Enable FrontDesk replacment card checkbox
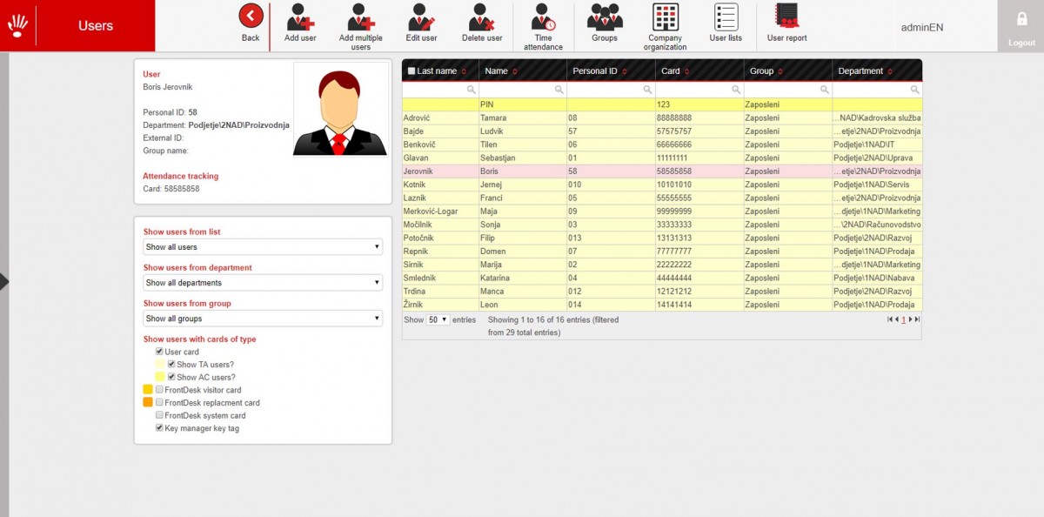Screen dimensions: 1044x517 (x=159, y=403)
